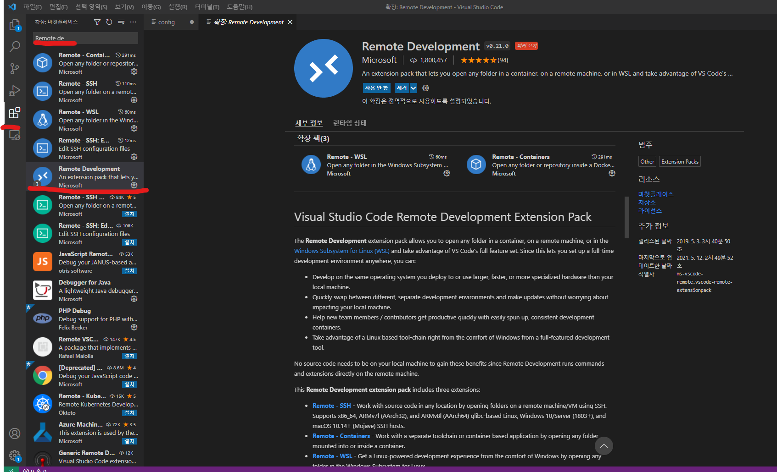Open the 도움말(H) menu
The image size is (777, 472).
[x=240, y=7]
